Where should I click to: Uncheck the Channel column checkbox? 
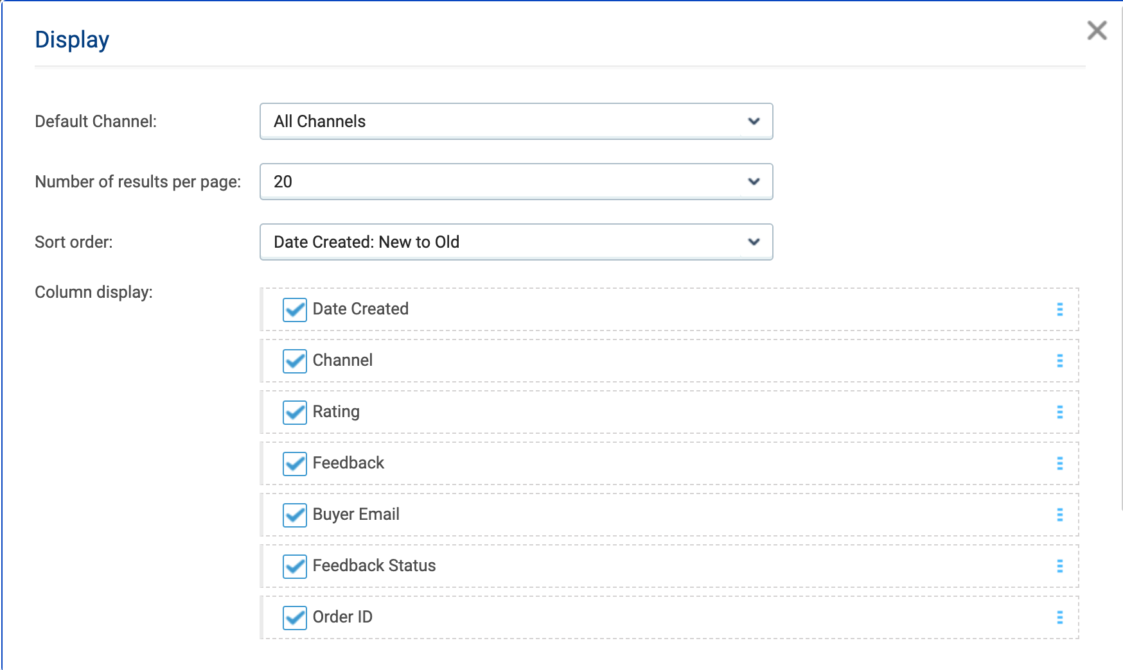295,361
